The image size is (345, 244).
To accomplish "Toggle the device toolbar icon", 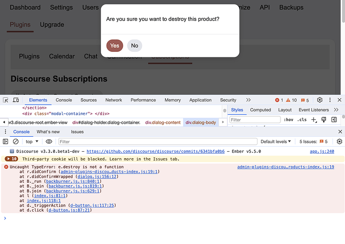I will click(16, 100).
